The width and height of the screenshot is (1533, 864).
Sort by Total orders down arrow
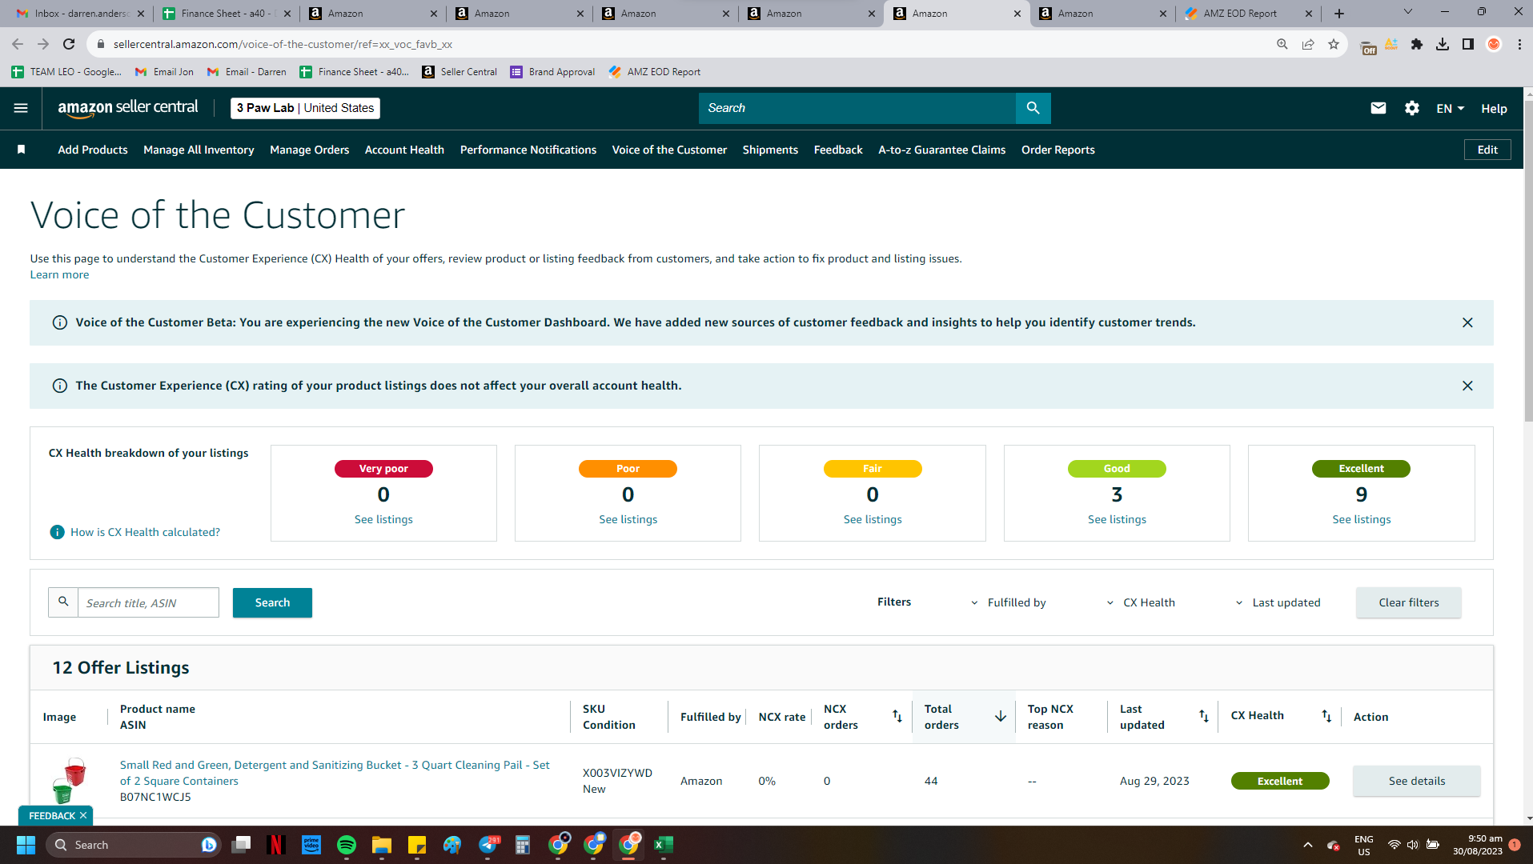[x=1001, y=716]
